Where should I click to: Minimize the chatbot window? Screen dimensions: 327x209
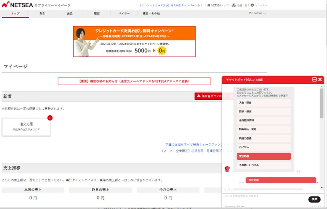314,79
